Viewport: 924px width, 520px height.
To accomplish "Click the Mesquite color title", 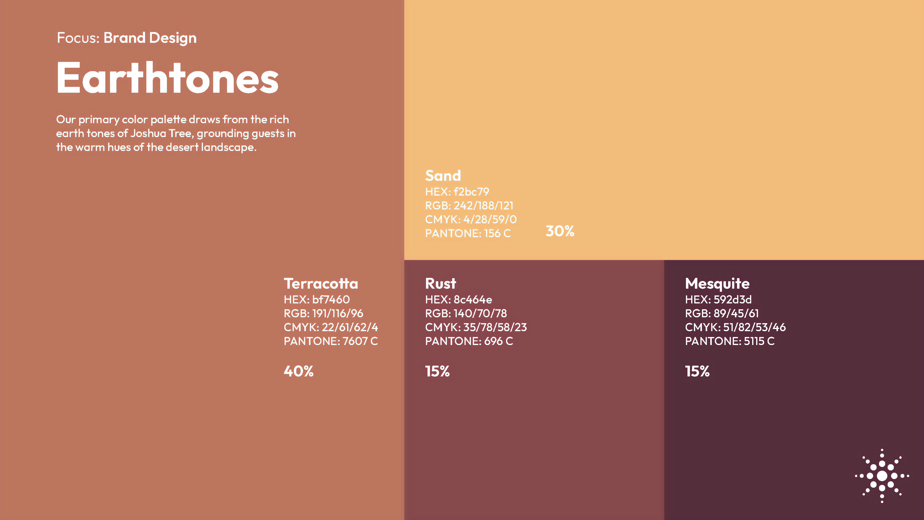I will [x=717, y=283].
